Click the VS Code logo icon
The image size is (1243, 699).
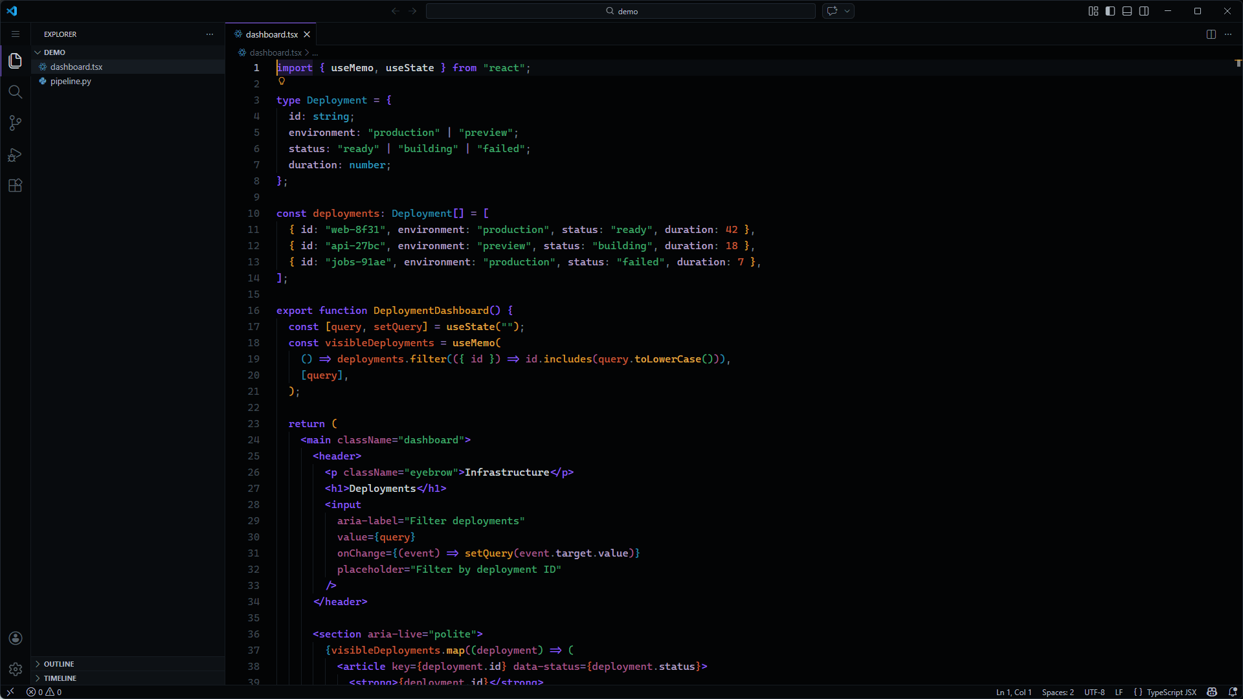click(x=12, y=11)
